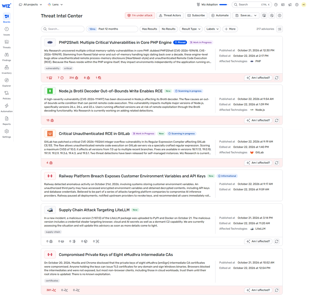This screenshot has height=296, width=310.
Task: Refresh the Node.js Brotli advisory results
Action: coord(277,121)
